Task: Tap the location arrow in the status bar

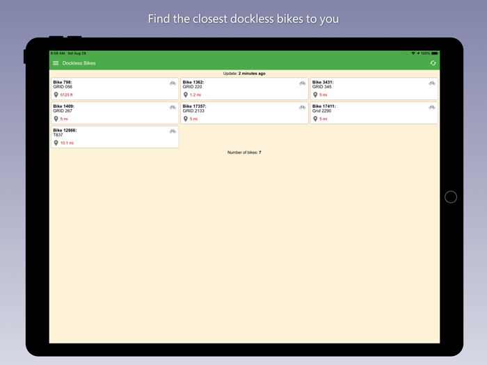Action: [418, 54]
